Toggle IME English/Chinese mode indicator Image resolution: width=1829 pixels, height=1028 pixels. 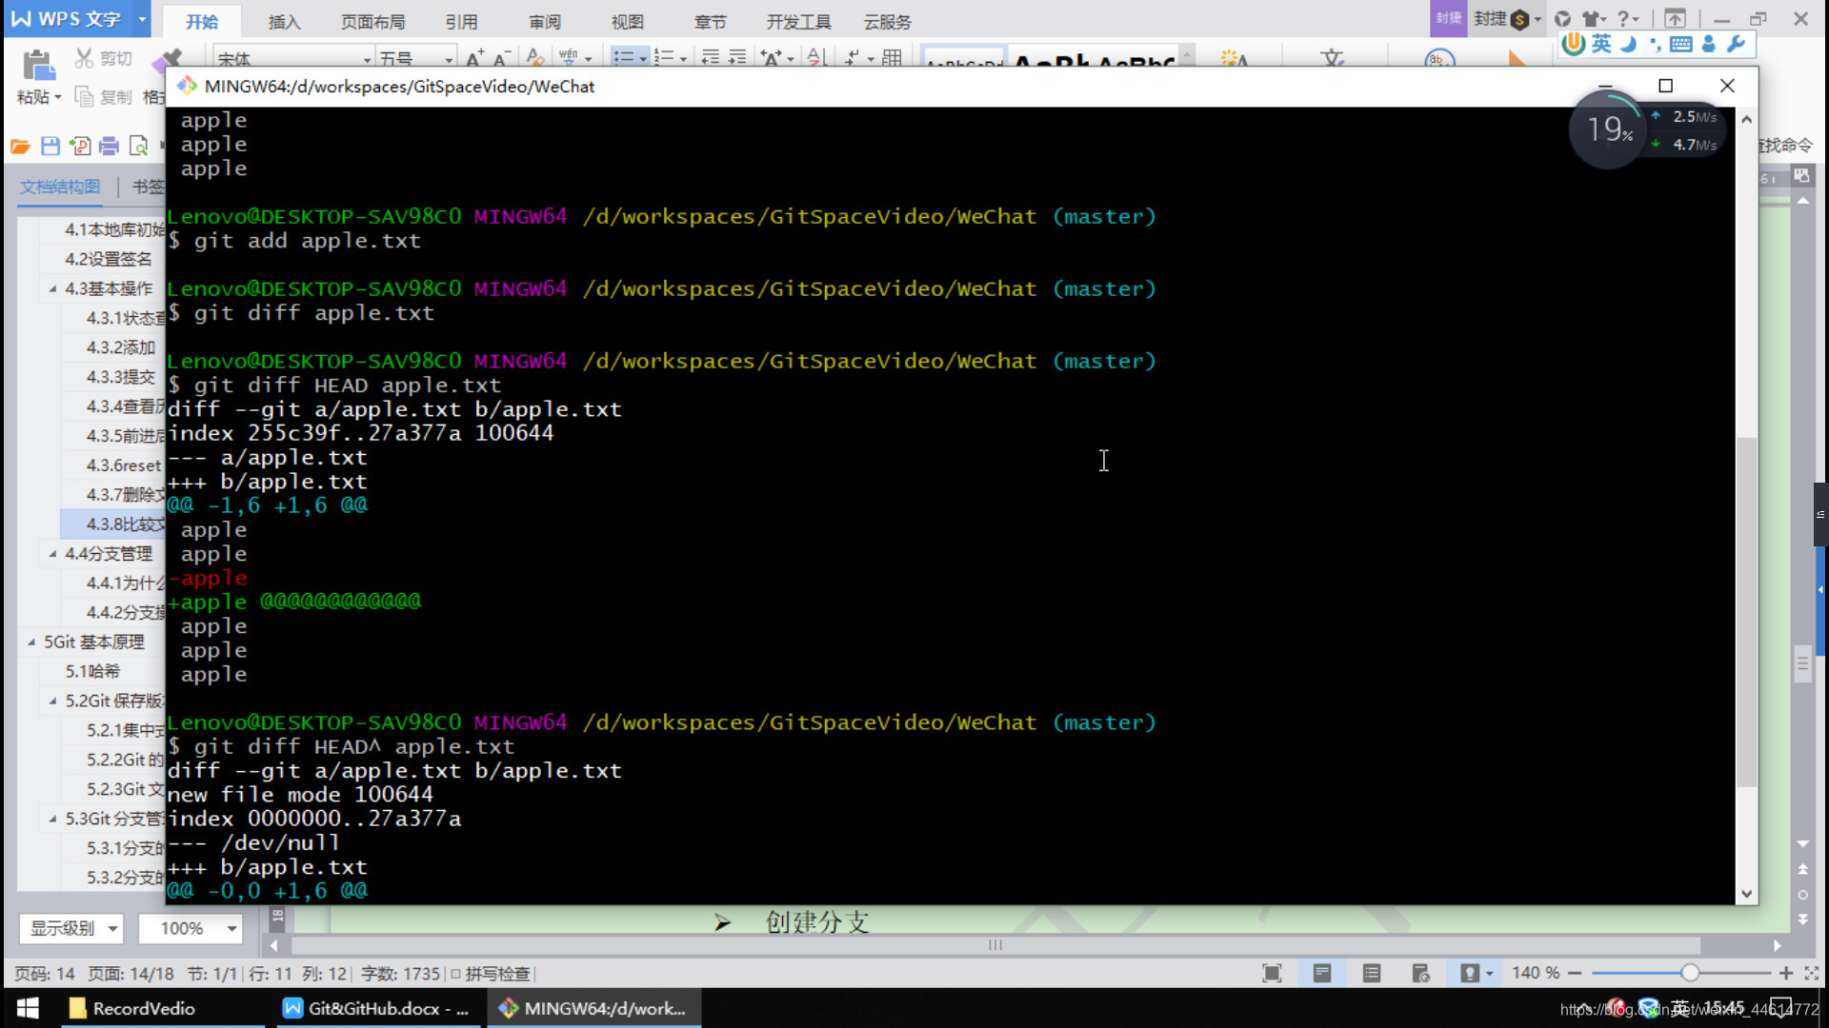(x=1601, y=44)
